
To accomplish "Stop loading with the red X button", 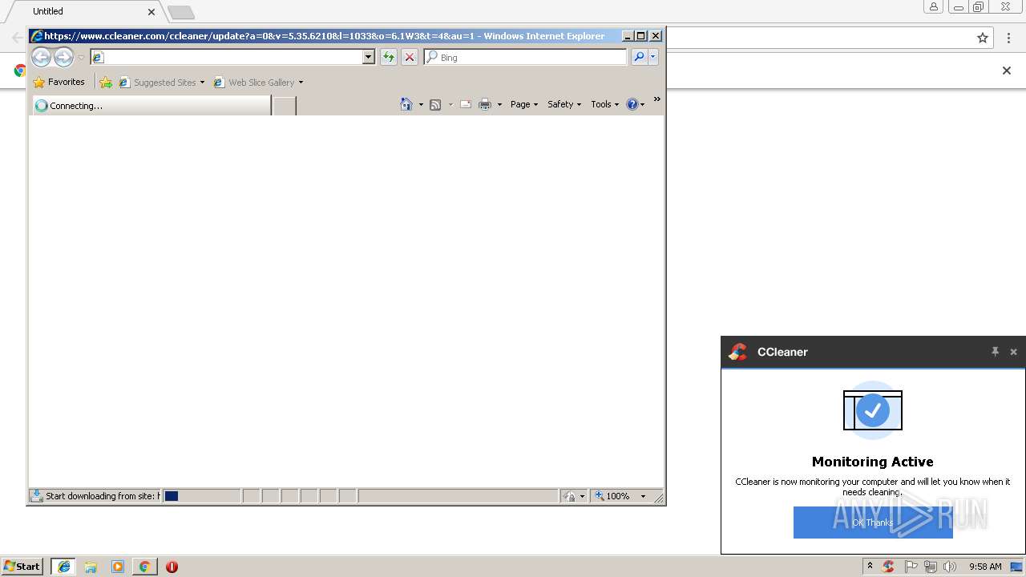I will 410,57.
